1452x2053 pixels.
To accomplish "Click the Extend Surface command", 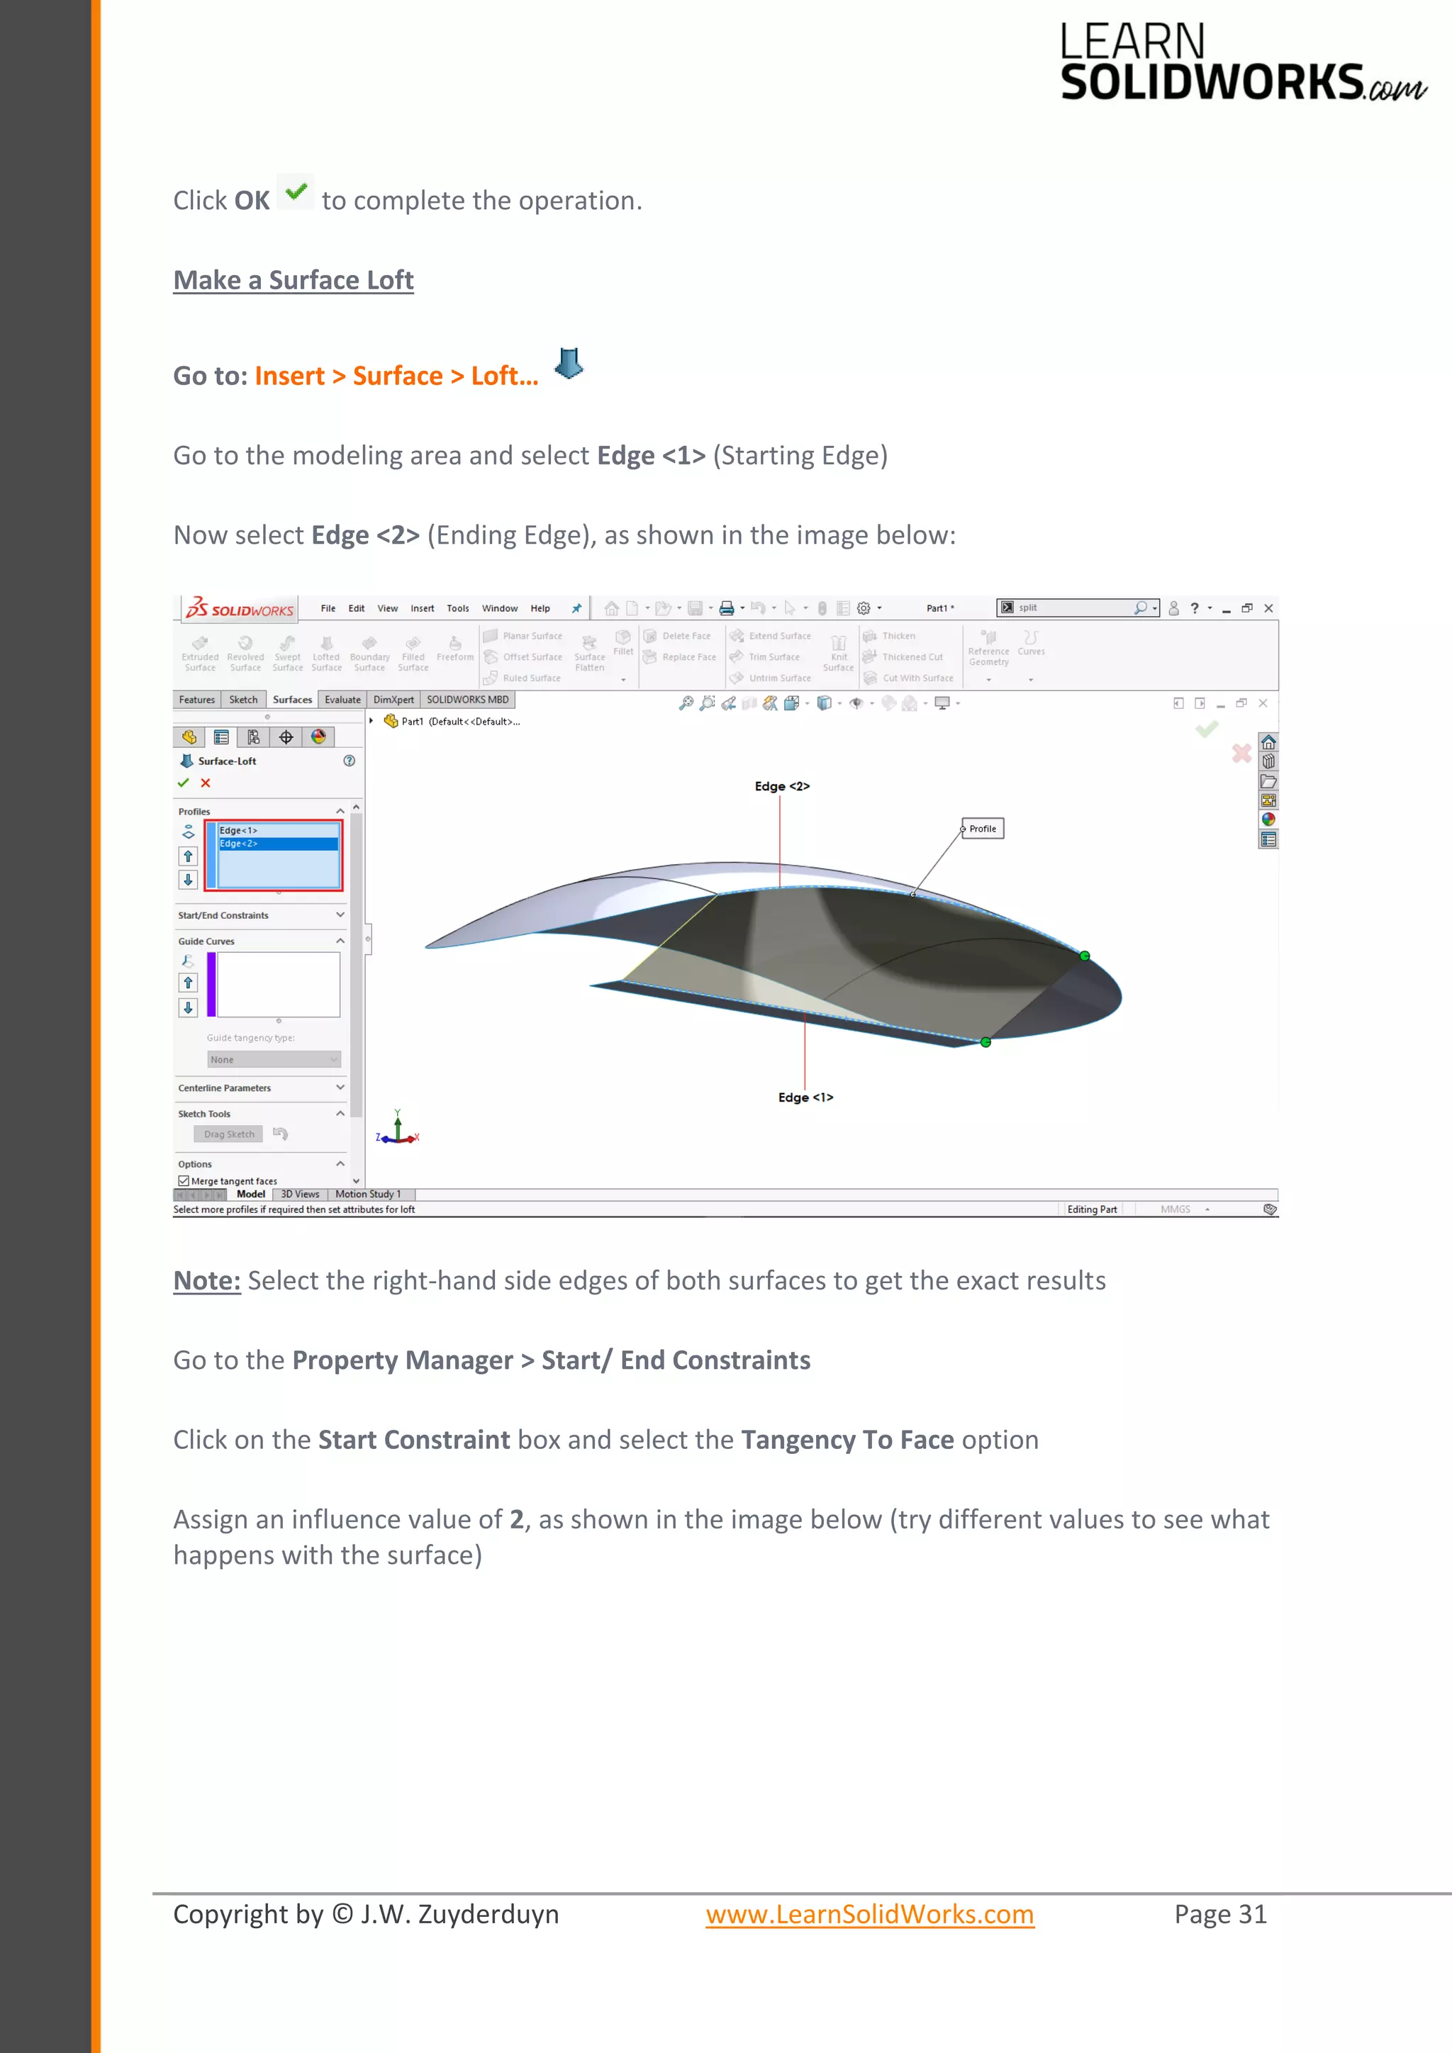I will (771, 636).
